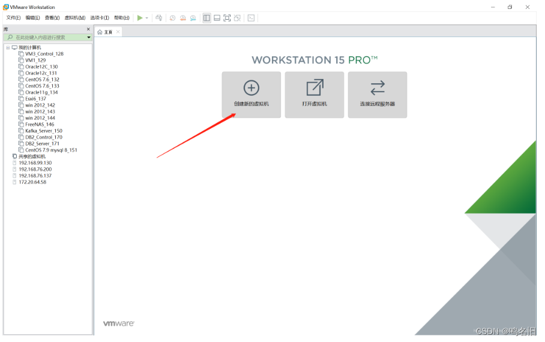Viewport: 545px width, 342px height.
Task: Click the manage snapshots icon
Action: point(193,18)
